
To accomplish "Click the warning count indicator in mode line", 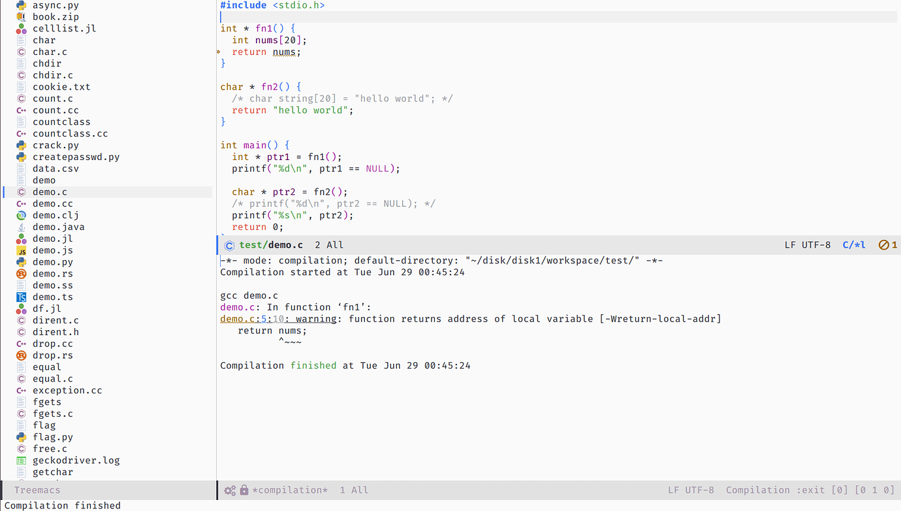I will pos(887,244).
